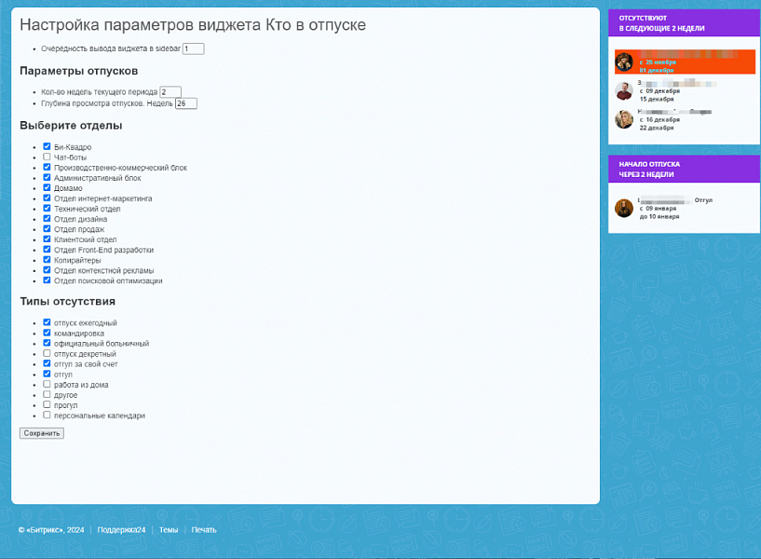Open the profile avatar highlighted in orange

pyautogui.click(x=622, y=62)
